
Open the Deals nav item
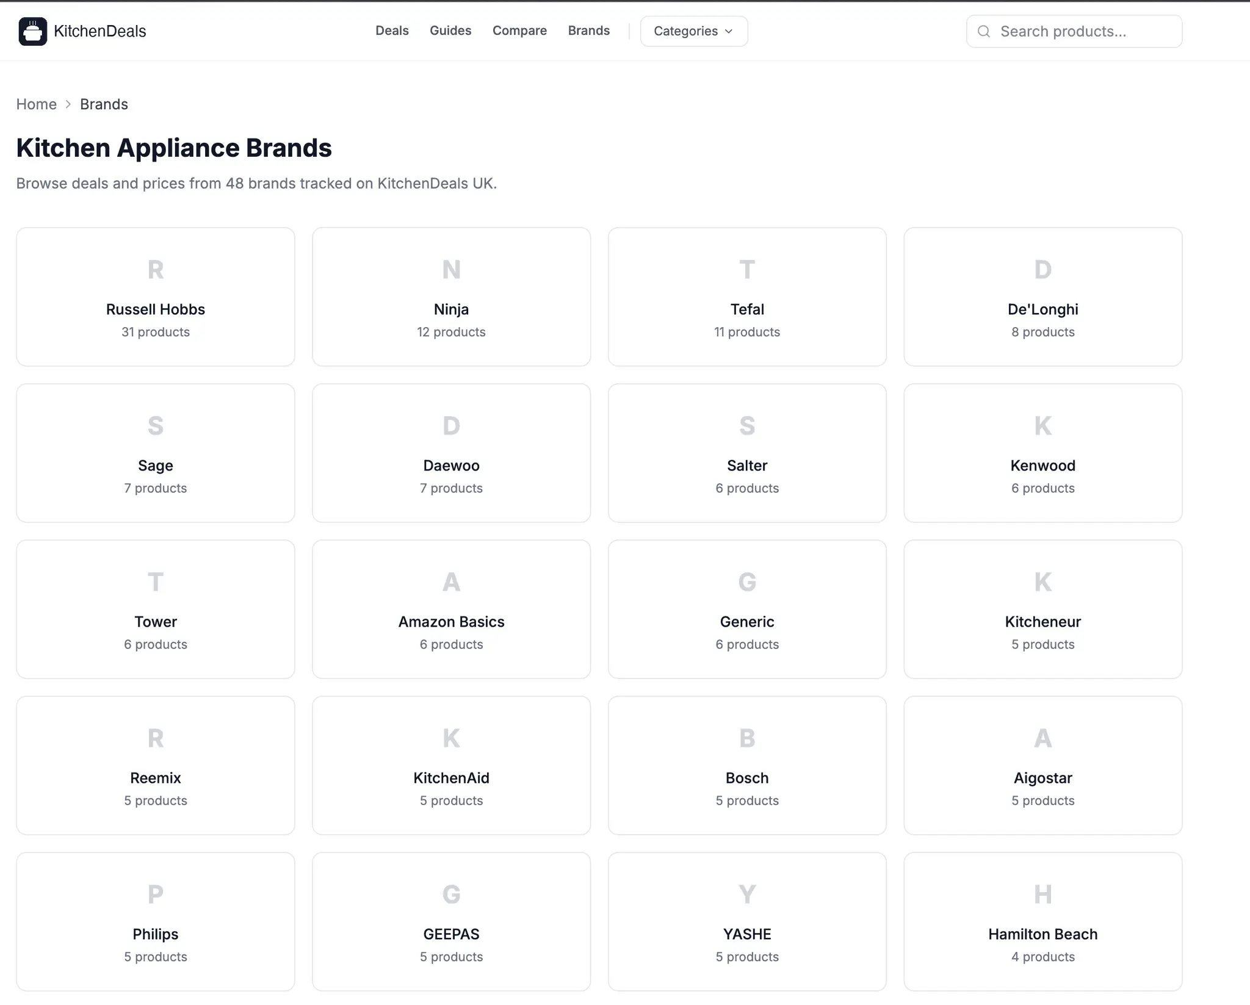[x=392, y=31]
